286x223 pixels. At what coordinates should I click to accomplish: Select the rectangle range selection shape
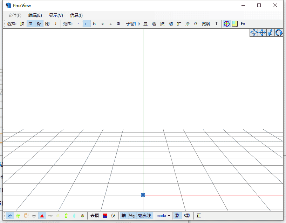(x=86, y=23)
